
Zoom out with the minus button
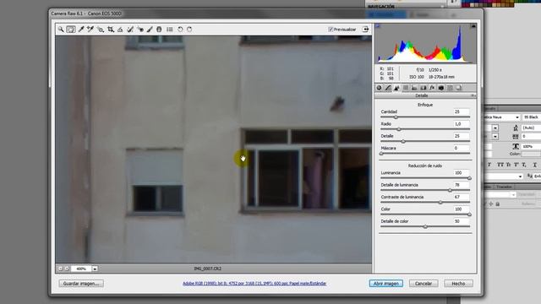click(x=60, y=269)
